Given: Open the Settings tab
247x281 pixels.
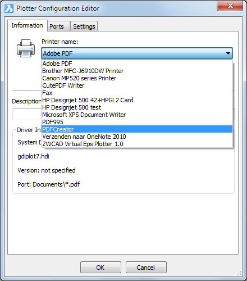Looking at the screenshot, I should 84,26.
